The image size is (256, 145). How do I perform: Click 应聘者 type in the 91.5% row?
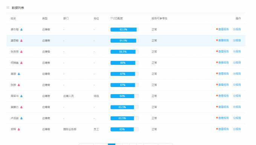pyautogui.click(x=46, y=41)
